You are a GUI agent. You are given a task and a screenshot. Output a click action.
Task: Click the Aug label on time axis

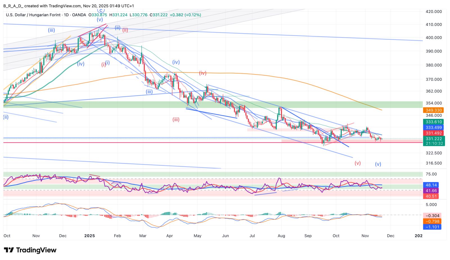(x=281, y=236)
